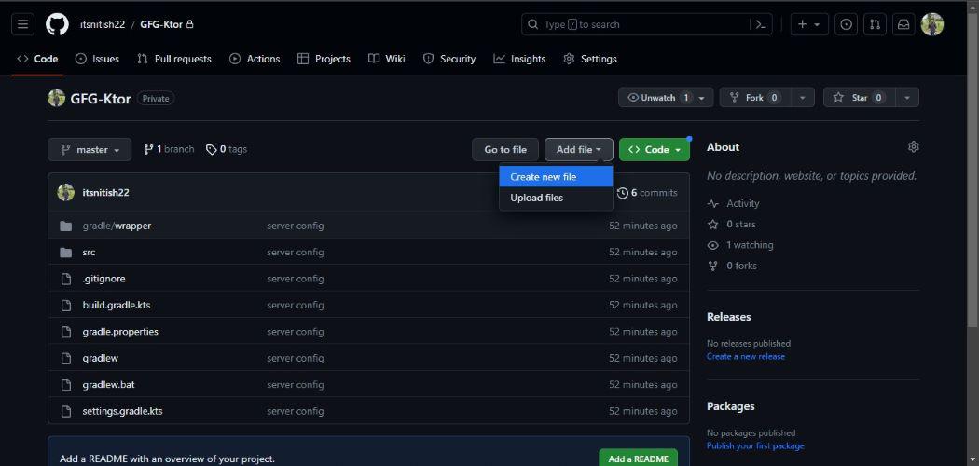This screenshot has height=466, width=979.
Task: Open Publish your first package link
Action: pyautogui.click(x=755, y=446)
